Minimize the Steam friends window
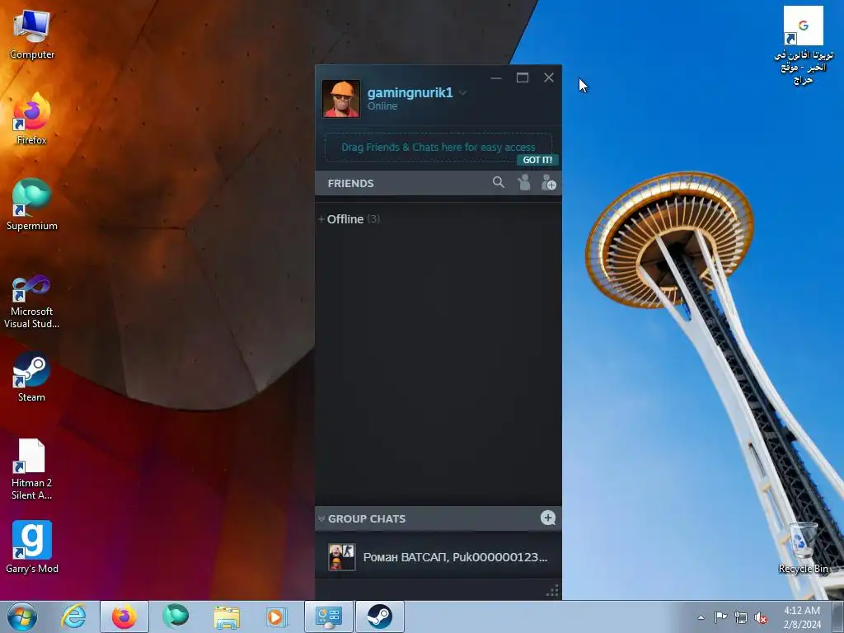 point(496,78)
